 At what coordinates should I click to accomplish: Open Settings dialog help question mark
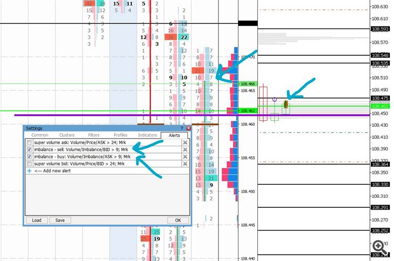[x=182, y=128]
